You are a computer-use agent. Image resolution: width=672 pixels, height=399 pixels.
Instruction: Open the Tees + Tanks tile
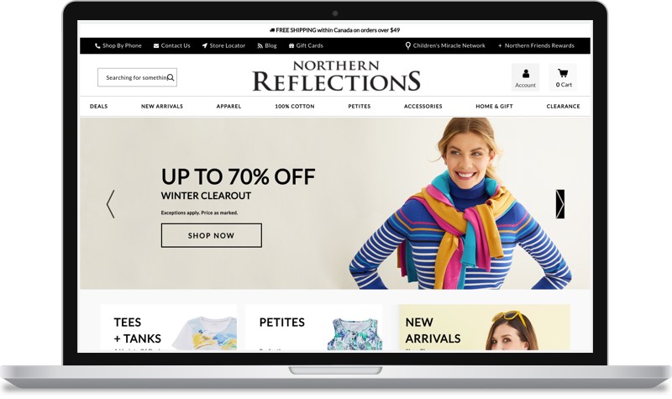[x=168, y=328]
